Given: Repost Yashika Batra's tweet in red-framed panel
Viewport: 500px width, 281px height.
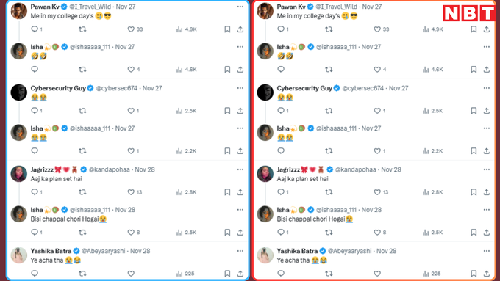Looking at the screenshot, I should pyautogui.click(x=329, y=274).
